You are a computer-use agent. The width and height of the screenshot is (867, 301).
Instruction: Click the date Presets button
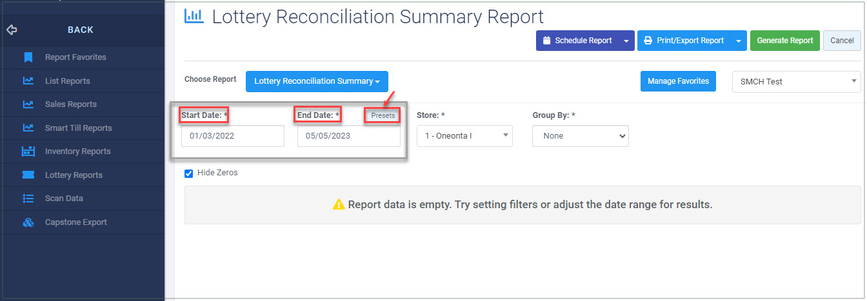point(383,115)
